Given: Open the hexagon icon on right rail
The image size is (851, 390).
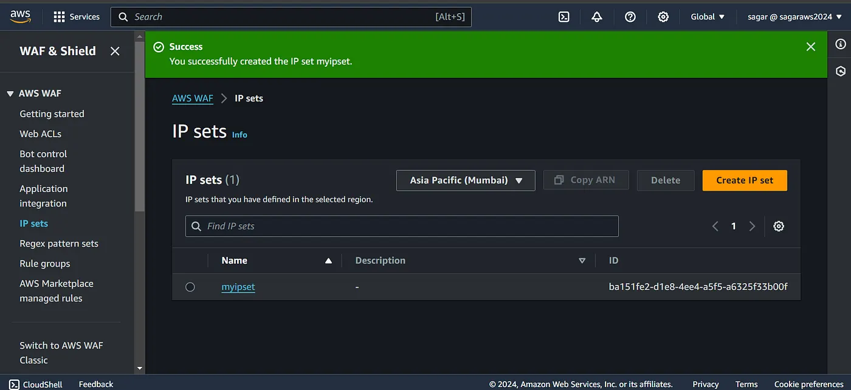Looking at the screenshot, I should point(841,71).
